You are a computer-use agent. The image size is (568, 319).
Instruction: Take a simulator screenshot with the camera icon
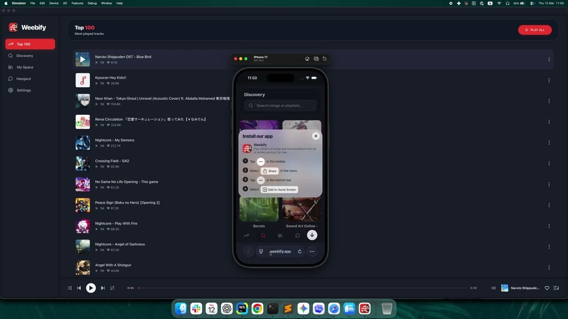pos(316,58)
